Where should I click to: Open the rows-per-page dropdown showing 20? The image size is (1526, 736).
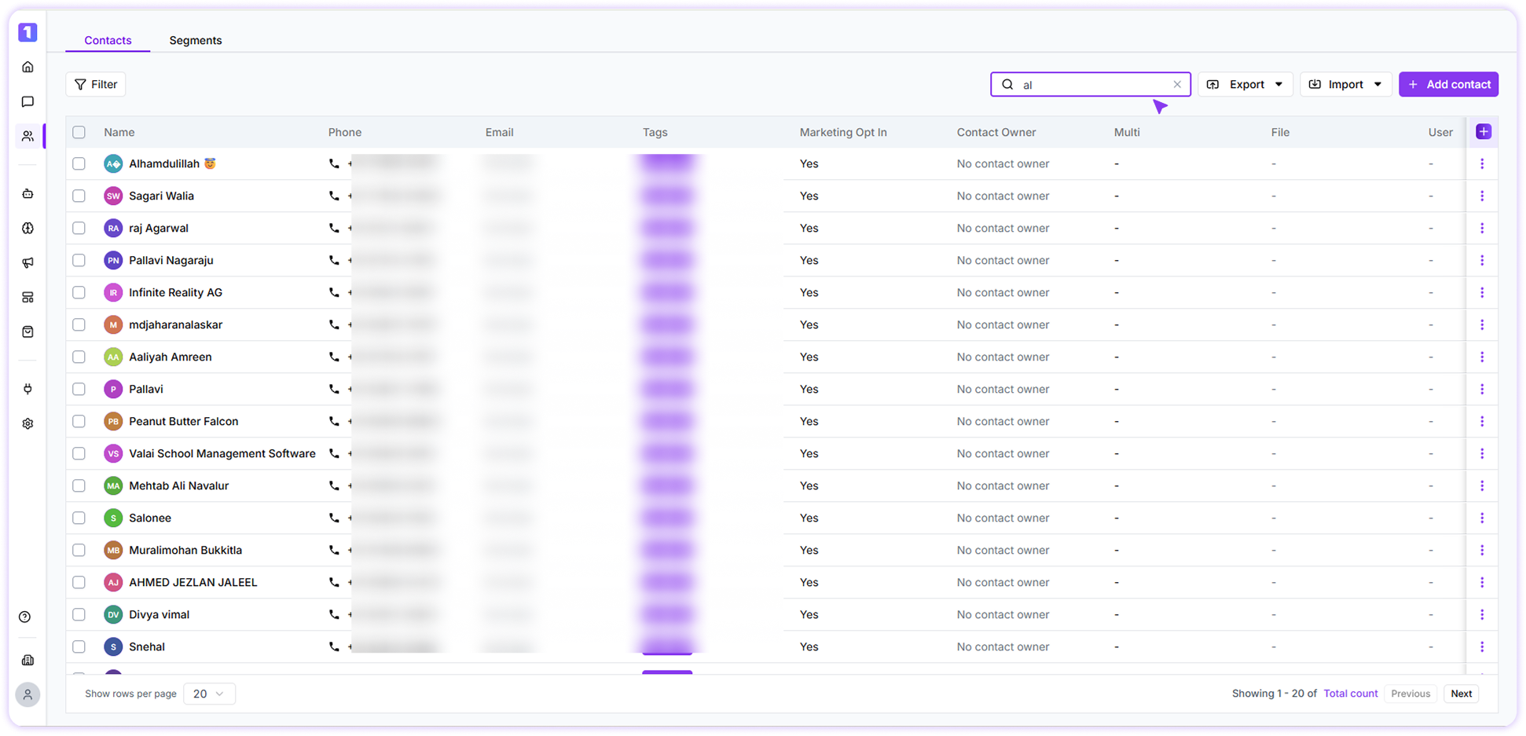click(208, 694)
